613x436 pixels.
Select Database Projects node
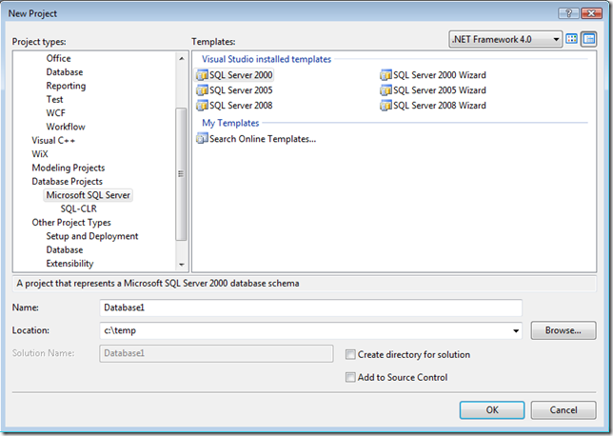(68, 182)
